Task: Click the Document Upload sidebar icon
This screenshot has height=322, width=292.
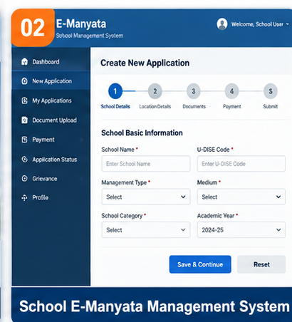Action: click(24, 120)
